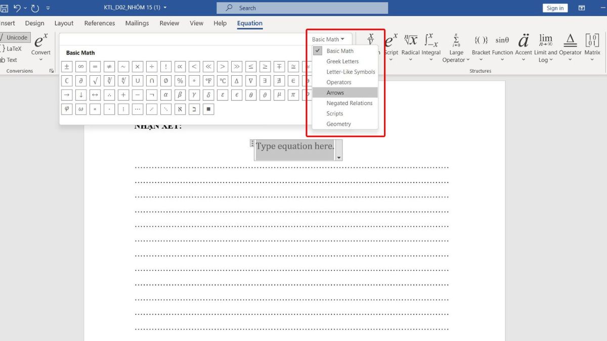Screen dimensions: 607x341
Task: Switch to the References ribbon tab
Action: pyautogui.click(x=100, y=23)
